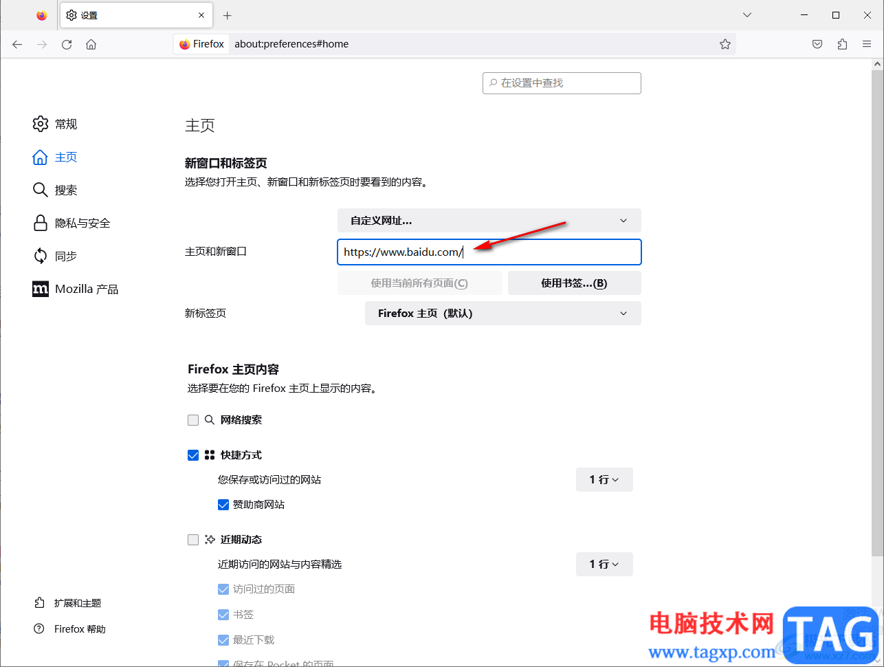Enable the 网络搜索 checkbox

193,420
